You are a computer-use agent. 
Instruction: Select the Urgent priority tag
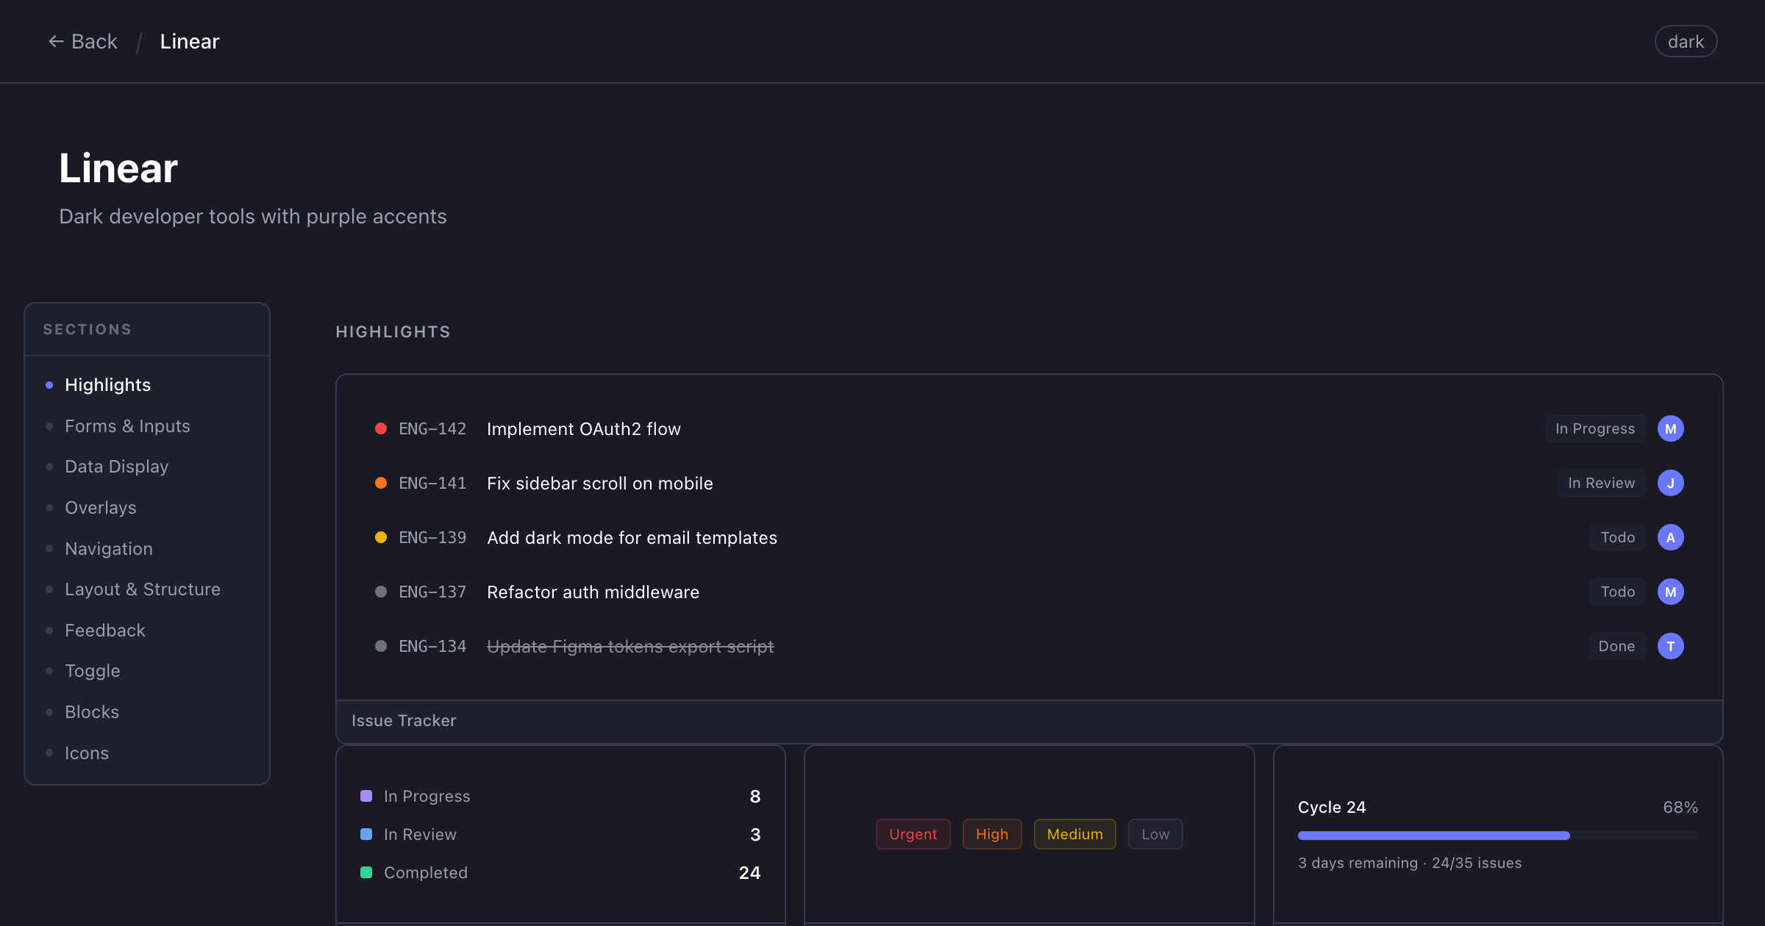coord(913,834)
